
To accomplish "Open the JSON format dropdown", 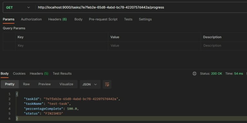I will point(90,85).
